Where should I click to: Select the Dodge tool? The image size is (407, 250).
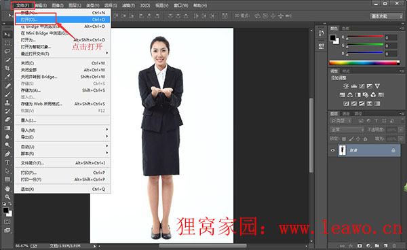pos(7,145)
